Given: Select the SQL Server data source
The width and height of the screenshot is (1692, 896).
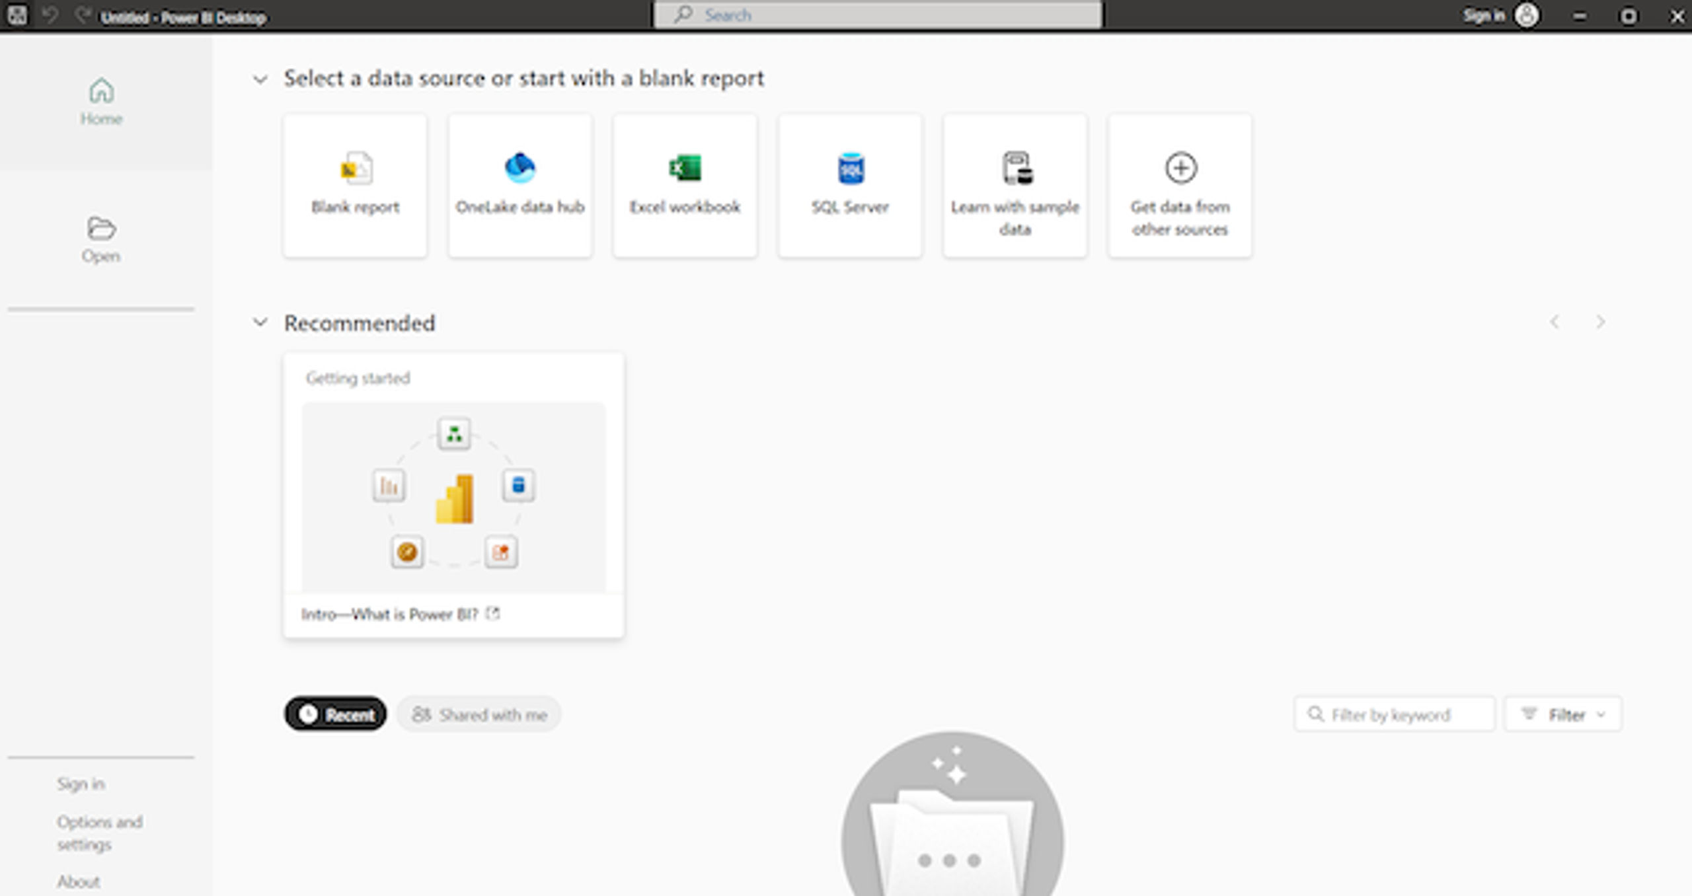Looking at the screenshot, I should click(850, 185).
